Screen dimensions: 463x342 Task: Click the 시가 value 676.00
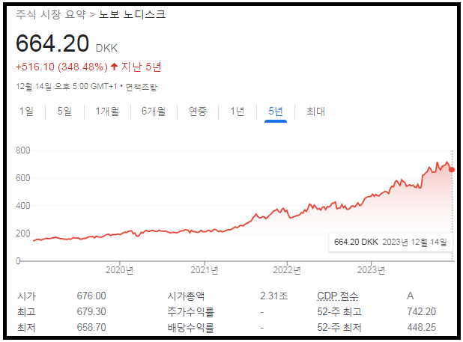click(91, 296)
